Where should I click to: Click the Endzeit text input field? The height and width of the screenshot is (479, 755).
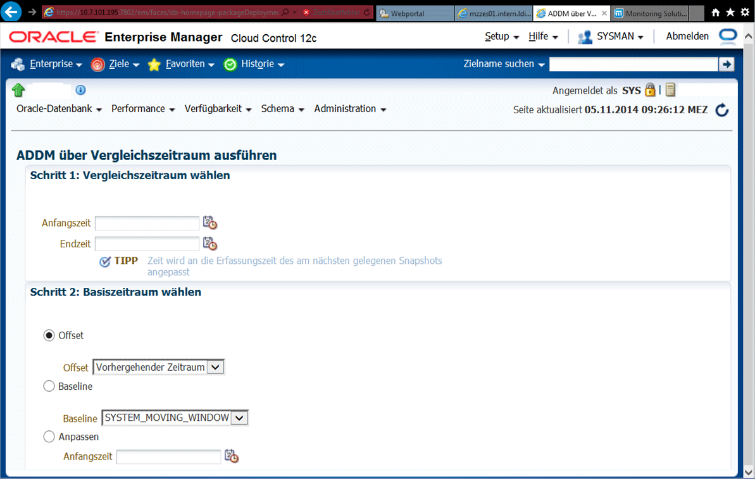click(x=147, y=244)
